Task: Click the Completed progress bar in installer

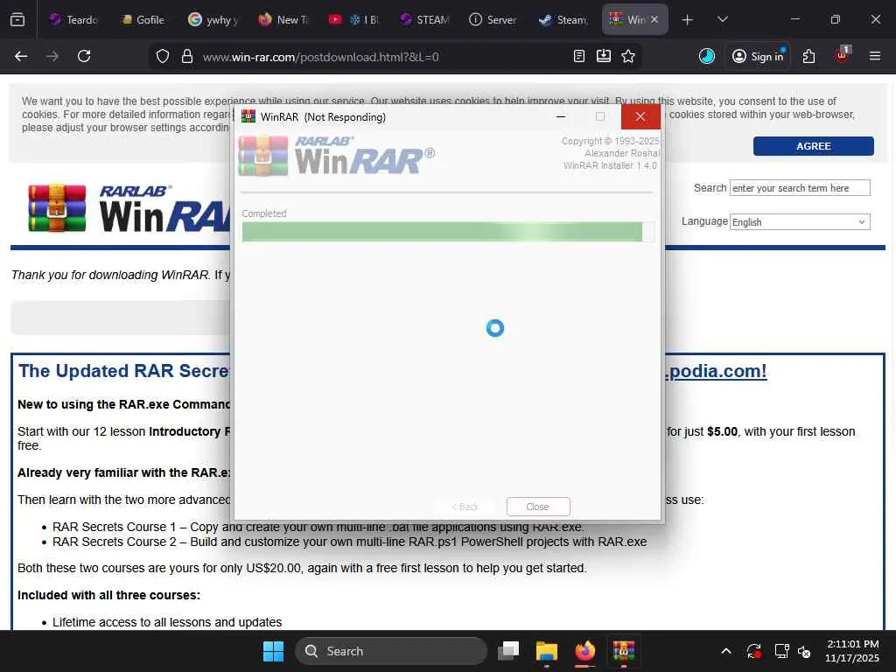Action: 448,231
